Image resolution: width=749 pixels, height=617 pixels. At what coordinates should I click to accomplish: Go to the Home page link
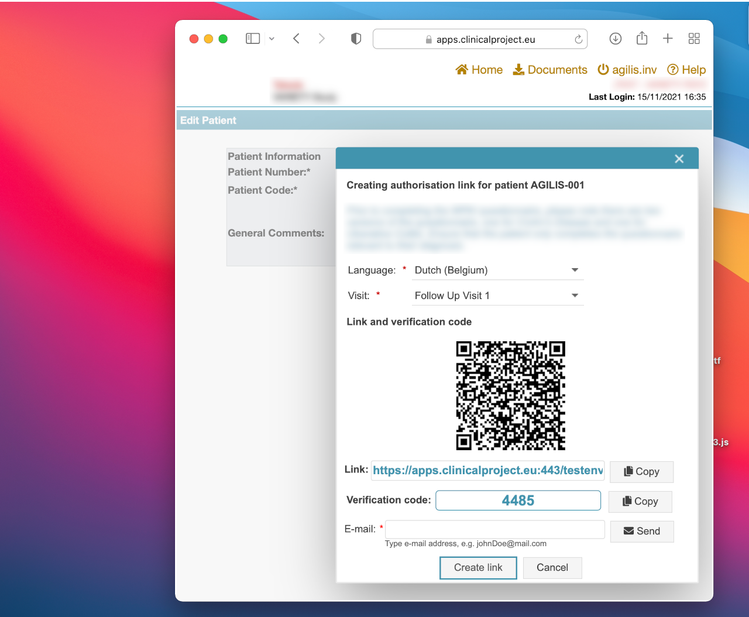(x=479, y=70)
